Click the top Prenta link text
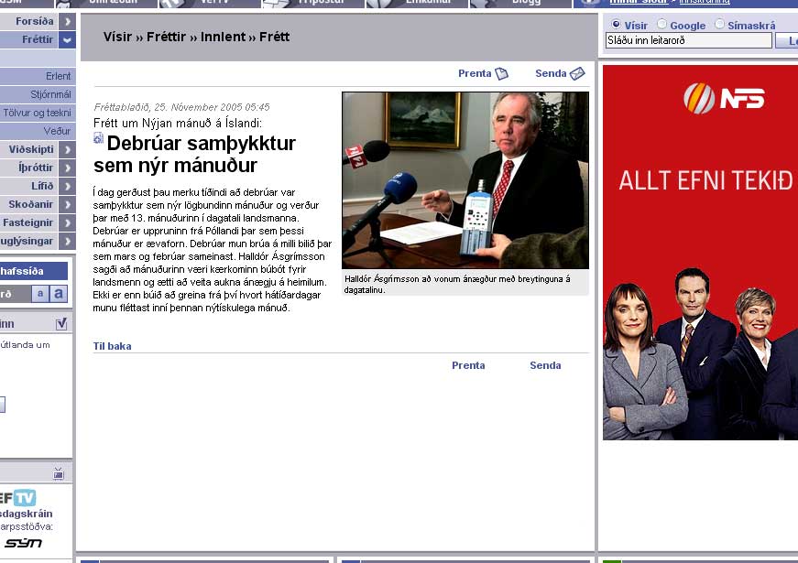Screen dimensions: 798x563 [475, 74]
